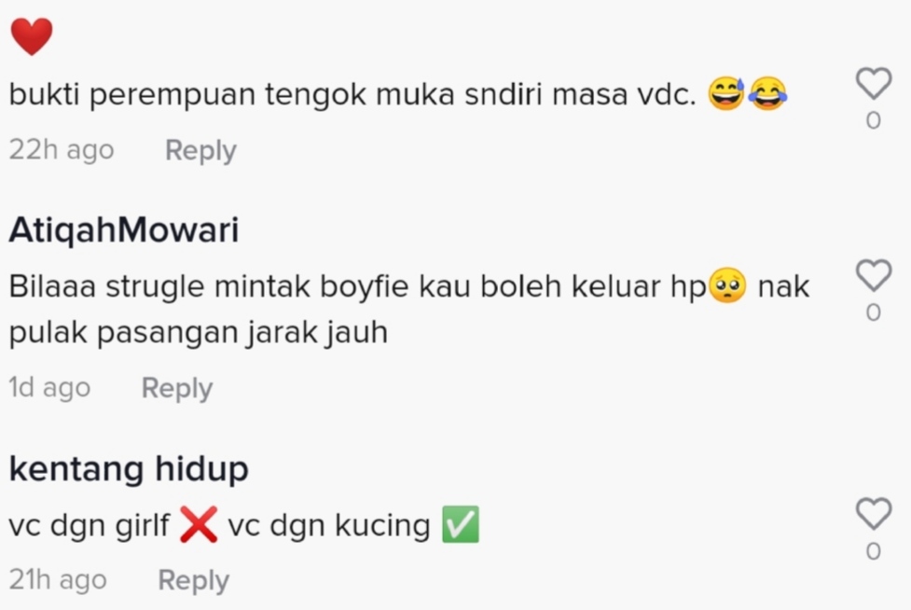Click the red heart emoji at top
The width and height of the screenshot is (911, 610).
[32, 36]
